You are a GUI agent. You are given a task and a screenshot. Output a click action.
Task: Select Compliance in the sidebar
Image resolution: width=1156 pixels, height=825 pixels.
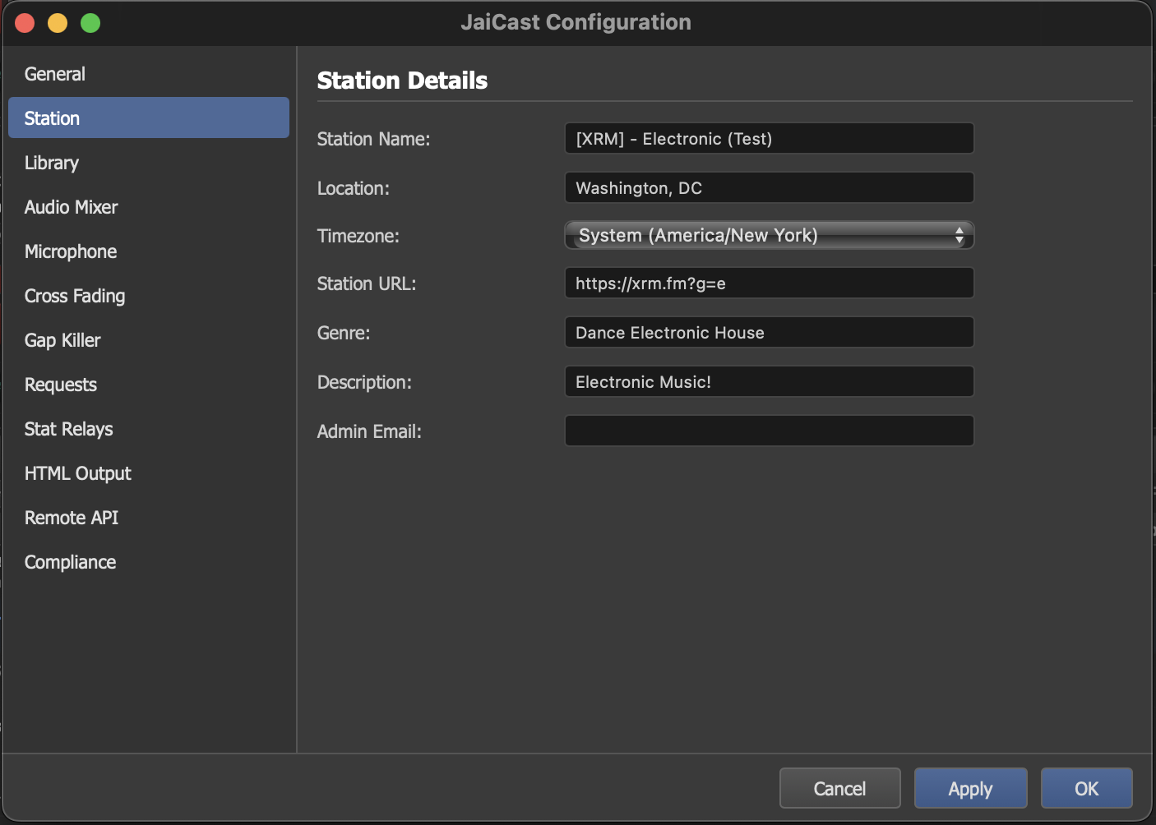click(148, 562)
